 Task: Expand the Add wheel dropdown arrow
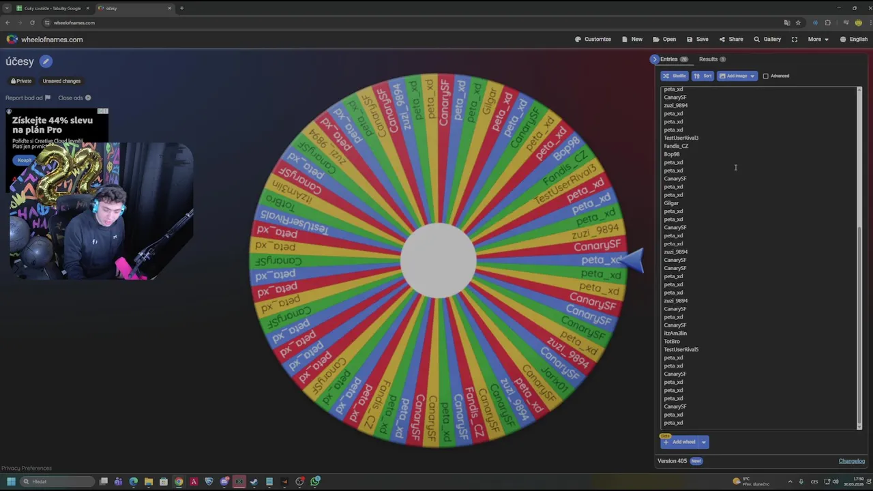[703, 442]
